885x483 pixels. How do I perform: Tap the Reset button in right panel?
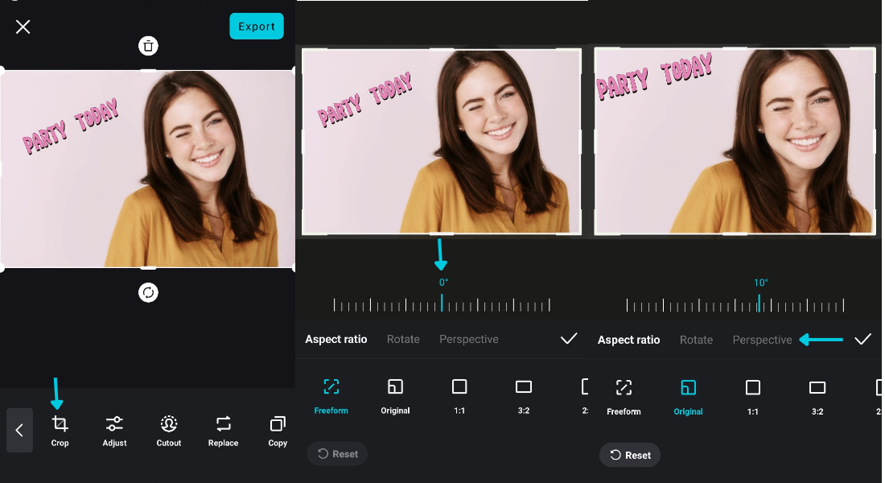[630, 455]
